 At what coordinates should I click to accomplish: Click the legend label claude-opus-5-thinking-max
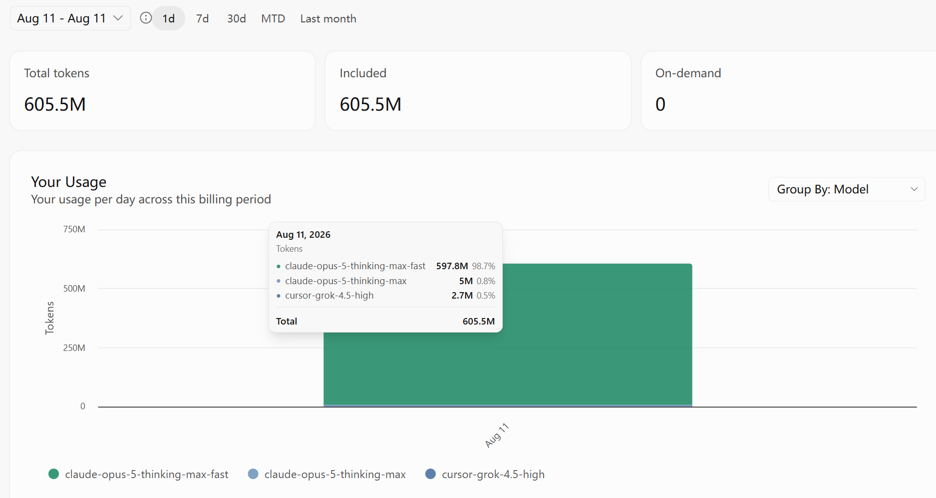[335, 474]
